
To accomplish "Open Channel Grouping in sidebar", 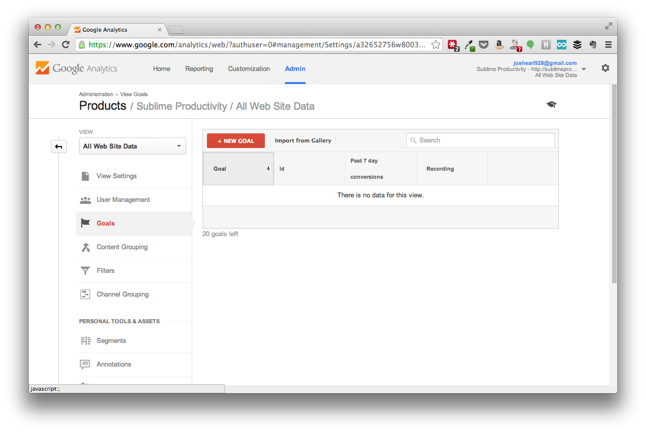I will pos(122,295).
